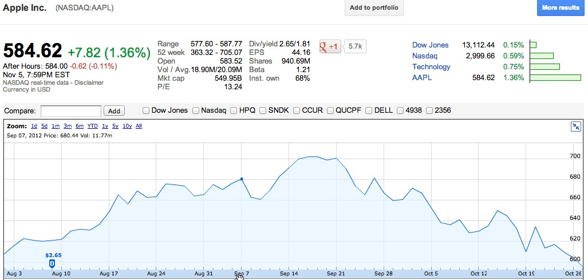Screen dimensions: 588x280
Task: Click the Dow Jones 0.15% performance bar
Action: pos(533,45)
